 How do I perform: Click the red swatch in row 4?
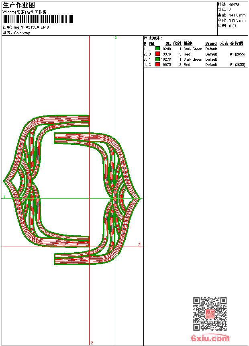click(x=157, y=64)
